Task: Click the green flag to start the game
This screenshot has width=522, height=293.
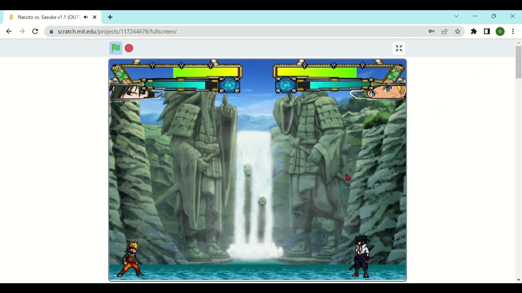Action: point(116,48)
